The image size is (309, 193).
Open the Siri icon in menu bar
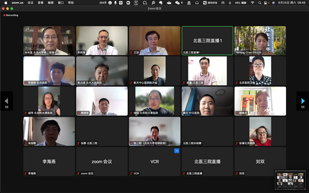coord(273,3)
